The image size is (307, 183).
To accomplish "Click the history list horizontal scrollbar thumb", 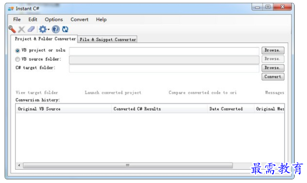I will (x=128, y=166).
